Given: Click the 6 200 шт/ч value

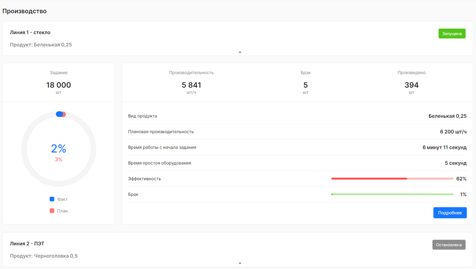Looking at the screenshot, I should coord(453,132).
